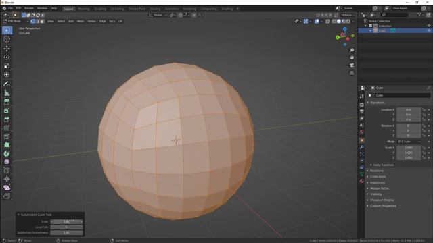The image size is (433, 243).
Task: Enable edge select mode
Action: pos(38,21)
